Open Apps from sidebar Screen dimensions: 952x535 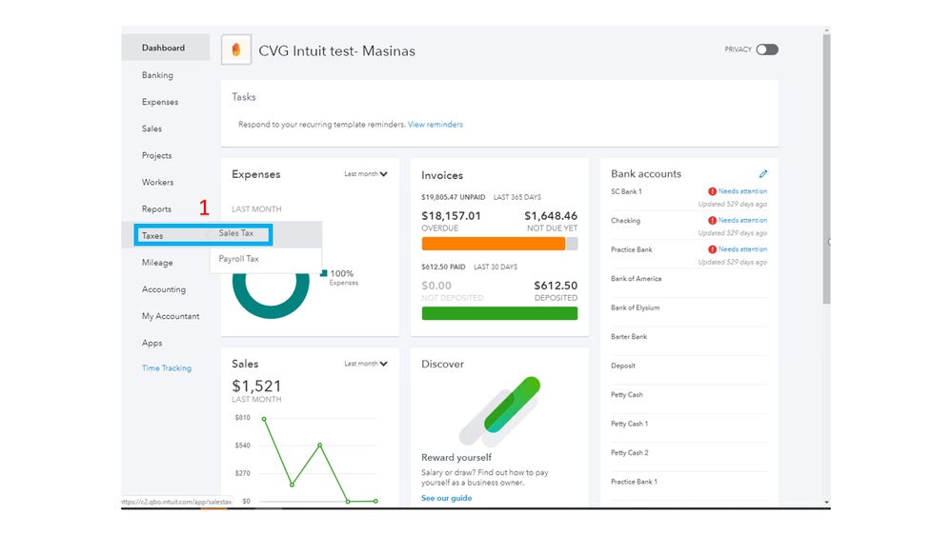[x=152, y=343]
